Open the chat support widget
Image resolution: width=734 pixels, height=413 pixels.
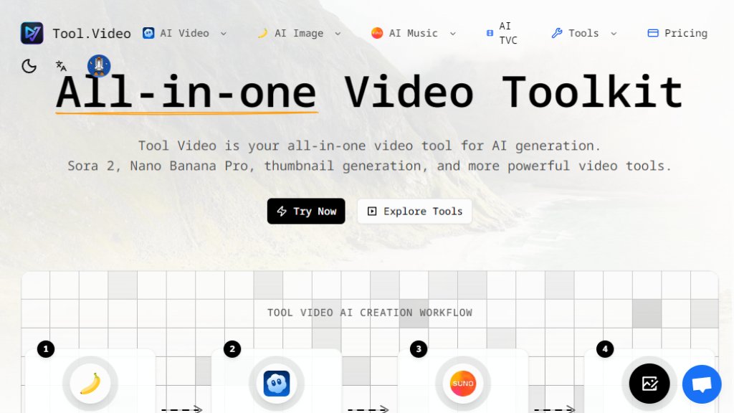[x=701, y=384]
